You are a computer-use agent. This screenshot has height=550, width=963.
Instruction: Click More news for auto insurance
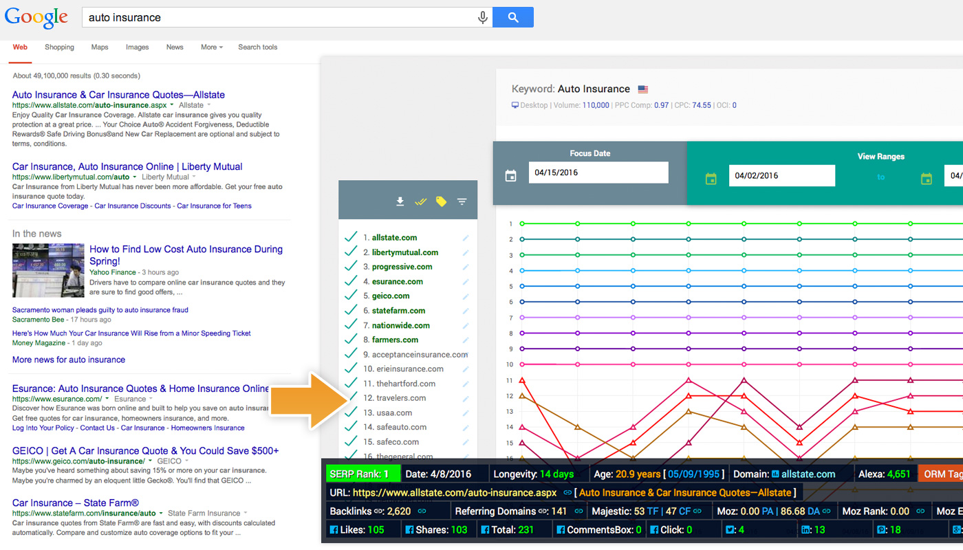69,360
